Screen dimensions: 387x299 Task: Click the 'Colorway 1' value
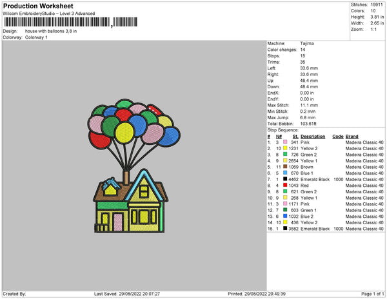point(36,37)
